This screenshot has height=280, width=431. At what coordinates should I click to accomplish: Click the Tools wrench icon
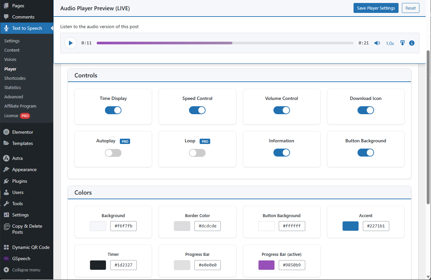tap(6, 204)
